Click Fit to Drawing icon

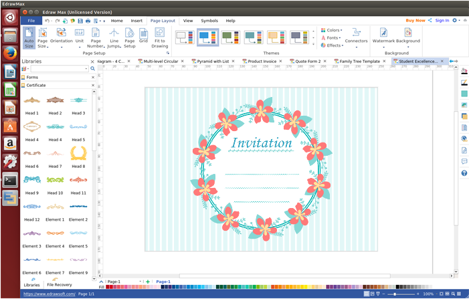point(160,38)
